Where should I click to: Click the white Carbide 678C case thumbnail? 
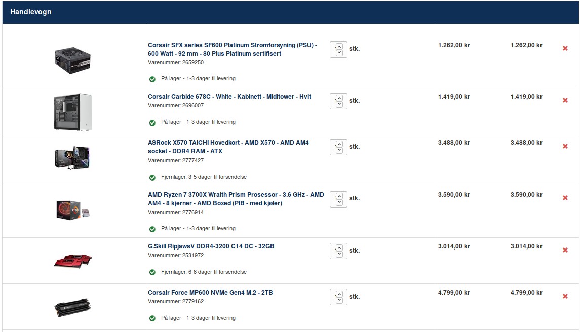point(72,112)
